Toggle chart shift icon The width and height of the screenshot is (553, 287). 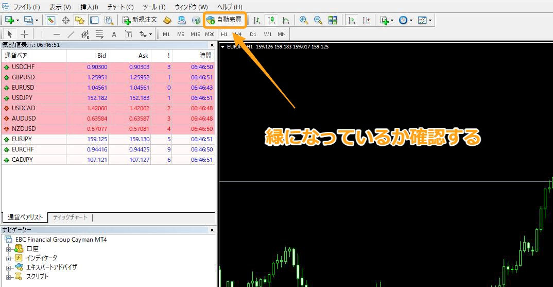pos(366,20)
